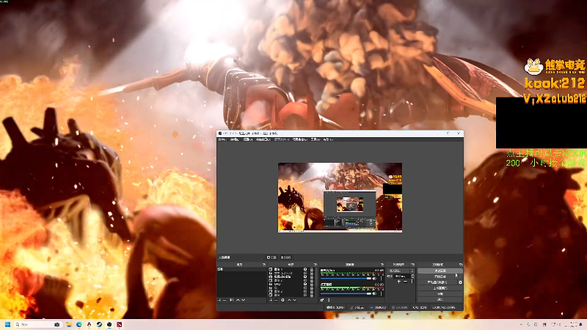587x330 pixels.
Task: Open virtual camera settings gear icon
Action: (460, 282)
